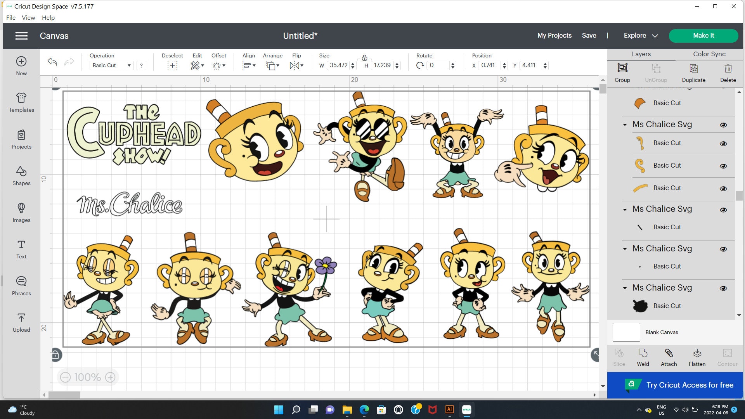Viewport: 745px width, 419px height.
Task: Collapse the first Ms Chalice Svg group
Action: pyautogui.click(x=625, y=125)
